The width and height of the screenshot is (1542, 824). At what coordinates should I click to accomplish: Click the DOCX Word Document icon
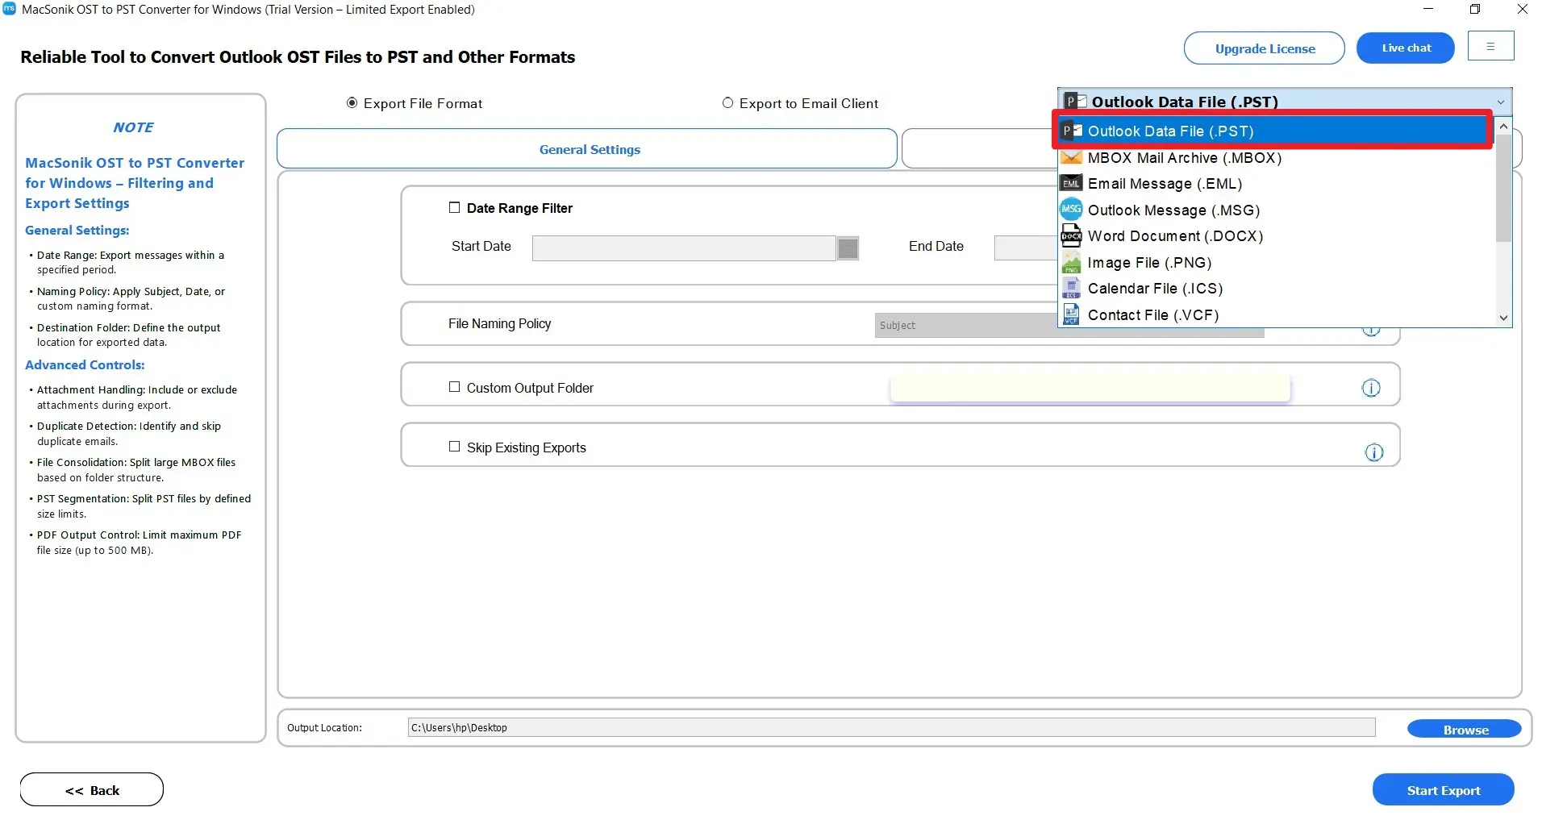tap(1071, 236)
